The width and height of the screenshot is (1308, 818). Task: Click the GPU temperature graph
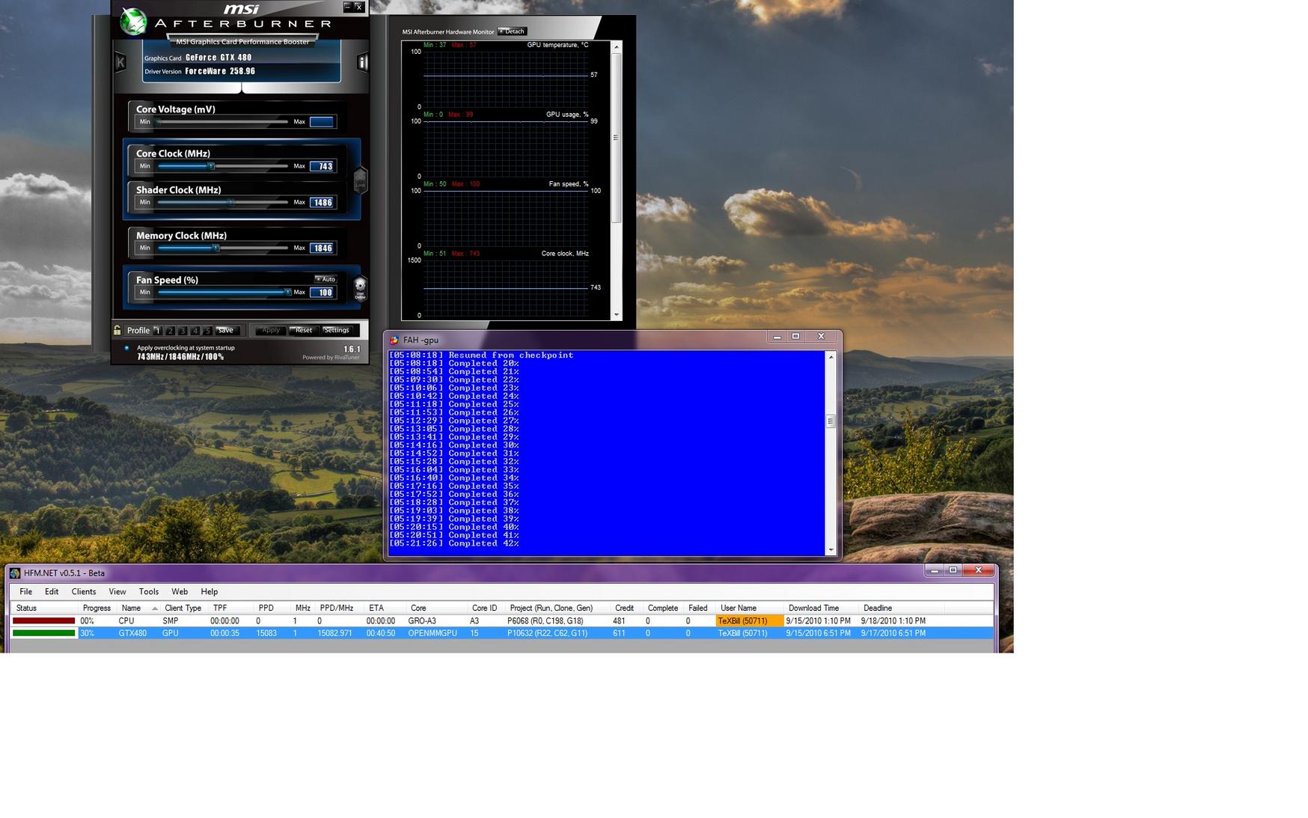[505, 79]
